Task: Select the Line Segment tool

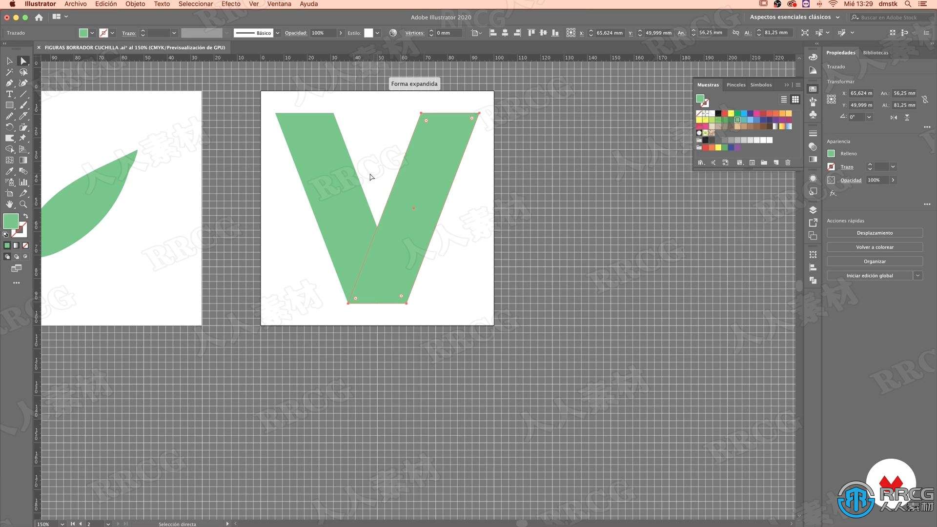Action: [23, 94]
